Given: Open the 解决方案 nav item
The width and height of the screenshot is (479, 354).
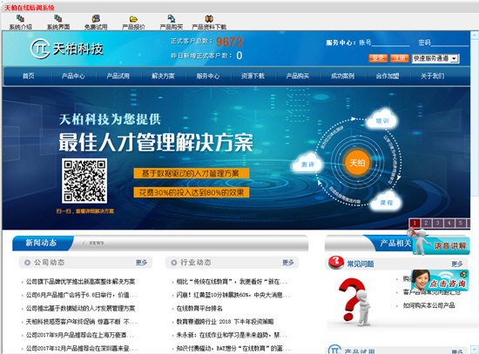Looking at the screenshot, I should (163, 76).
